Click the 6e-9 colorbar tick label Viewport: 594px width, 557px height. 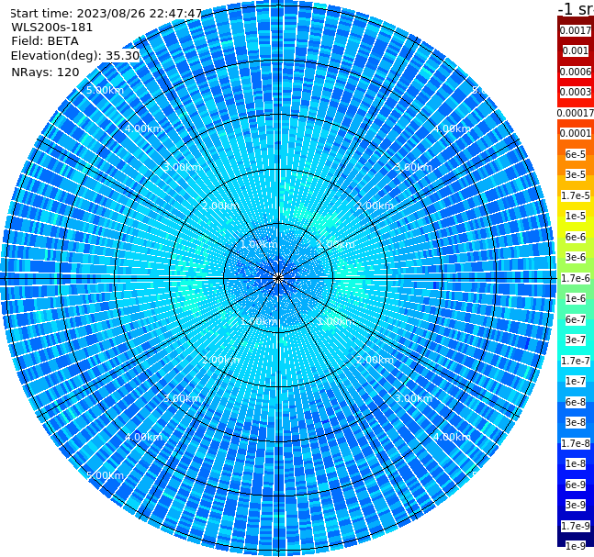[576, 485]
